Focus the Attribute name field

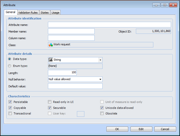(x=109, y=25)
